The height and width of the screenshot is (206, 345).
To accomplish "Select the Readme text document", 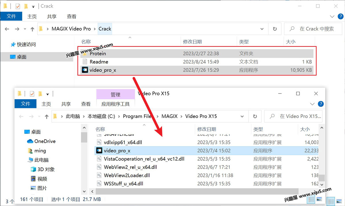I will [196, 62].
